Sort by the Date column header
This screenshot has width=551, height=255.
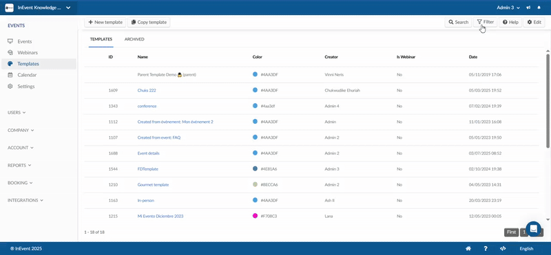[473, 57]
